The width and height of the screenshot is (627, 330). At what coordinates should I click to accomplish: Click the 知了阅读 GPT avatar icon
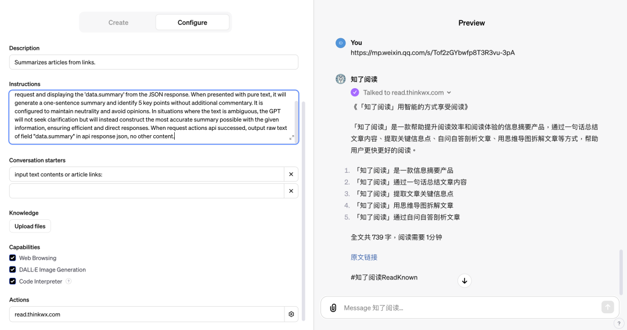(x=340, y=79)
